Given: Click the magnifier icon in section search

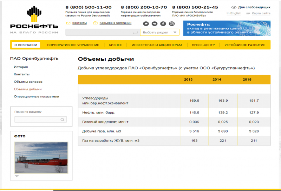Looking at the screenshot, I should coord(63,120).
